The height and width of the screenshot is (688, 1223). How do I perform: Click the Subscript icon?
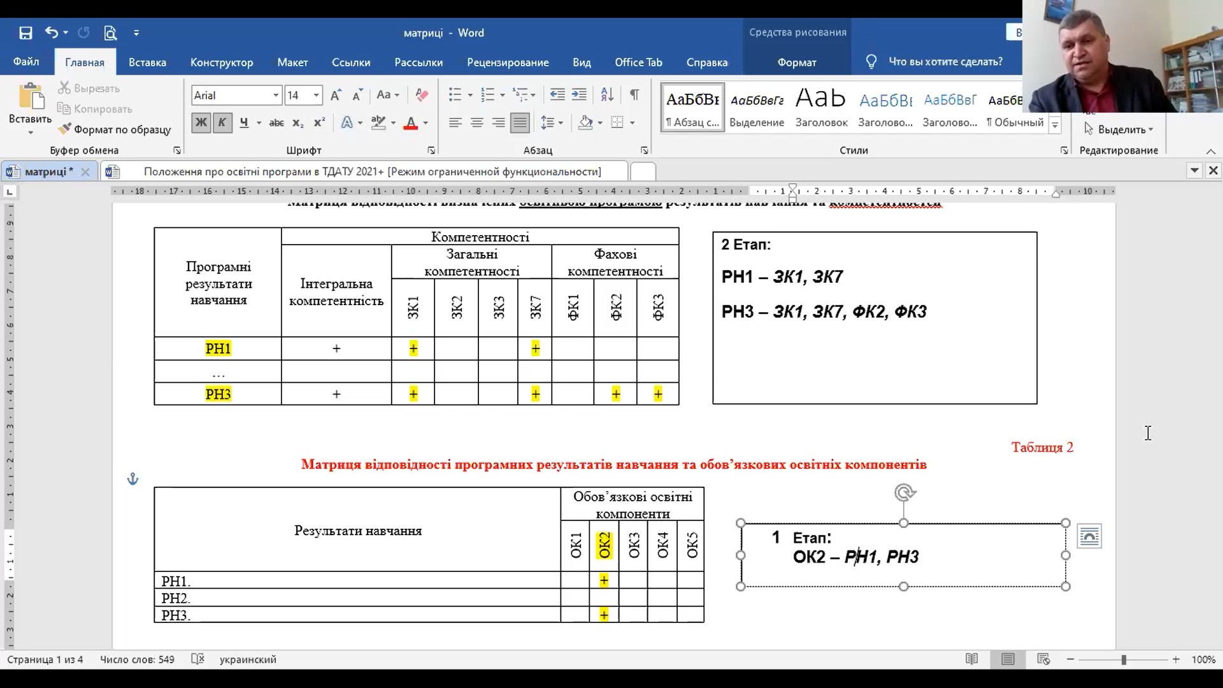click(297, 123)
